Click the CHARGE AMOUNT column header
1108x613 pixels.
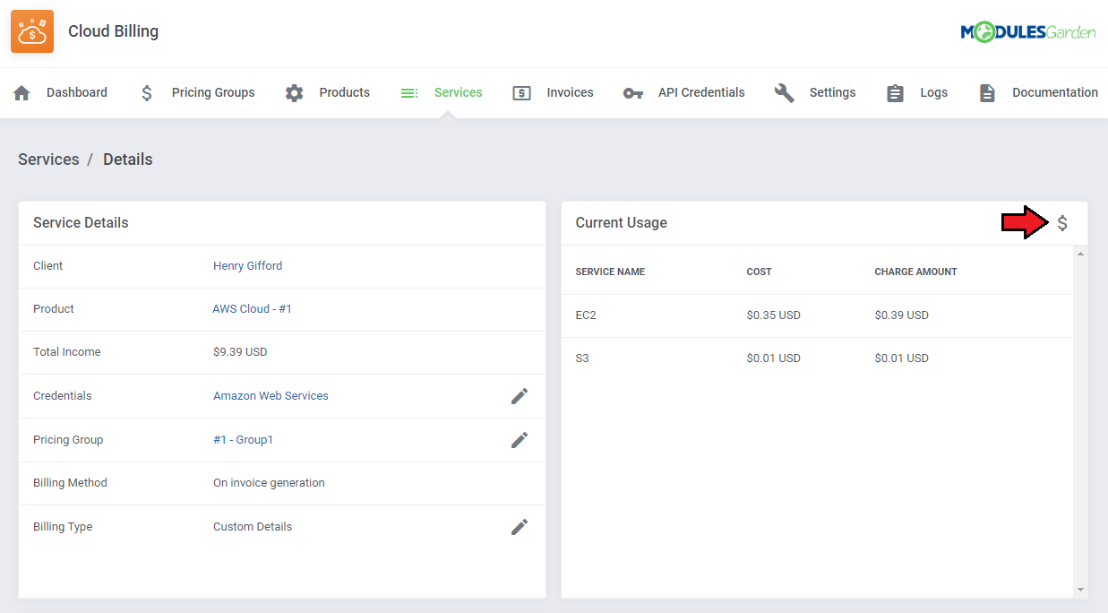[x=916, y=272]
